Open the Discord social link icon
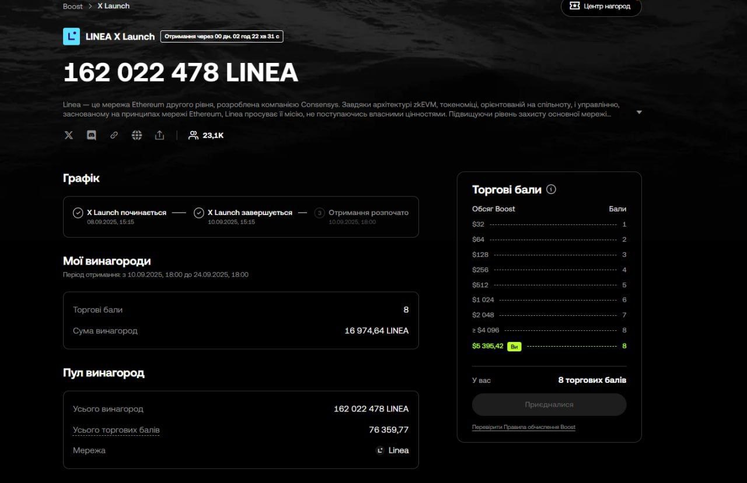This screenshot has width=747, height=483. click(x=92, y=135)
